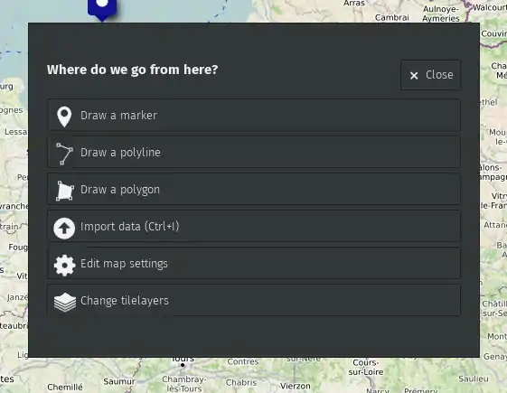507x393 pixels.
Task: Click the Saumur label on map
Action: click(x=119, y=381)
